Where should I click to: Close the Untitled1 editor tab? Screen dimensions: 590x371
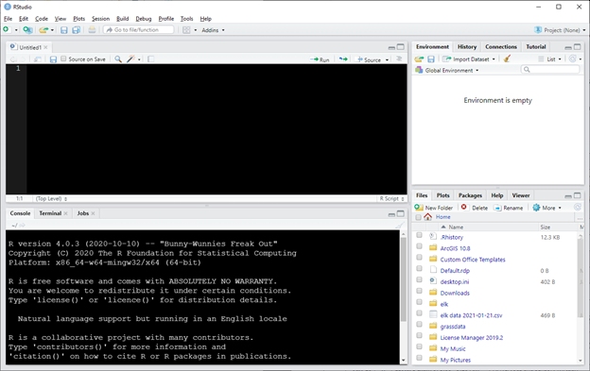point(45,47)
